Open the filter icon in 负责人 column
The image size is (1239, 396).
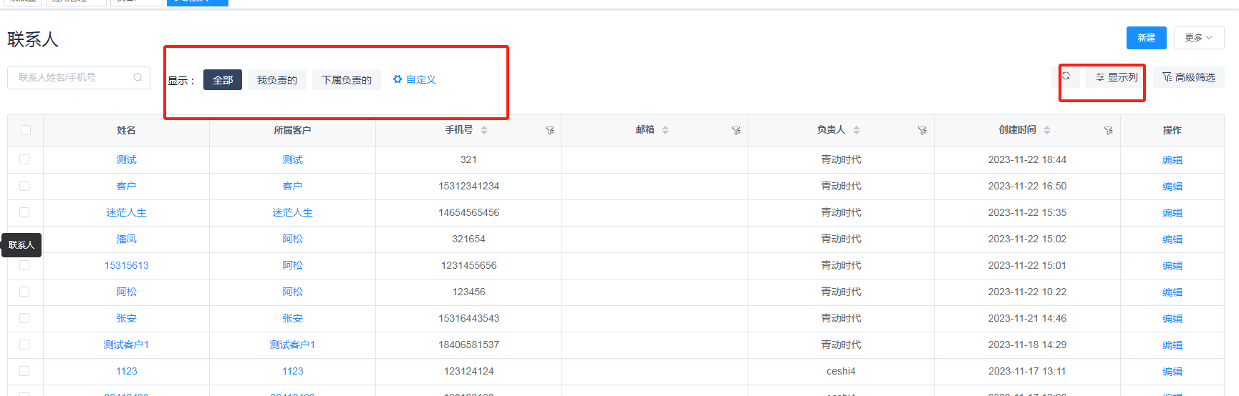(922, 131)
